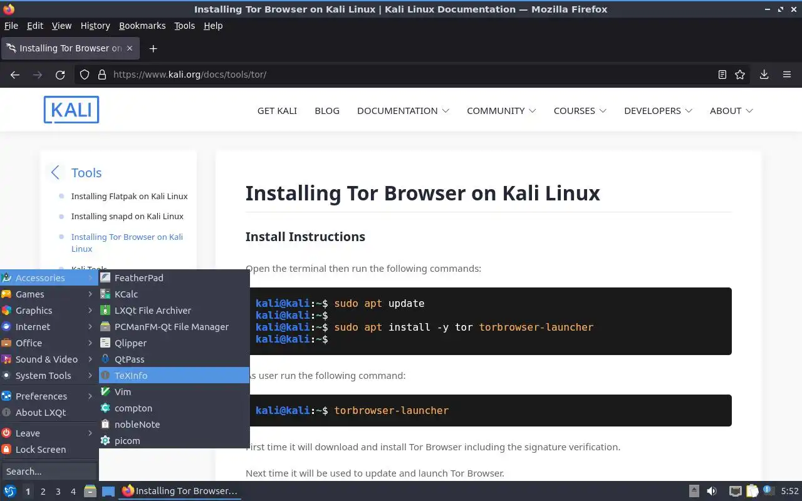Open Firefox Bookmarks menu
The image size is (802, 501).
(x=142, y=26)
